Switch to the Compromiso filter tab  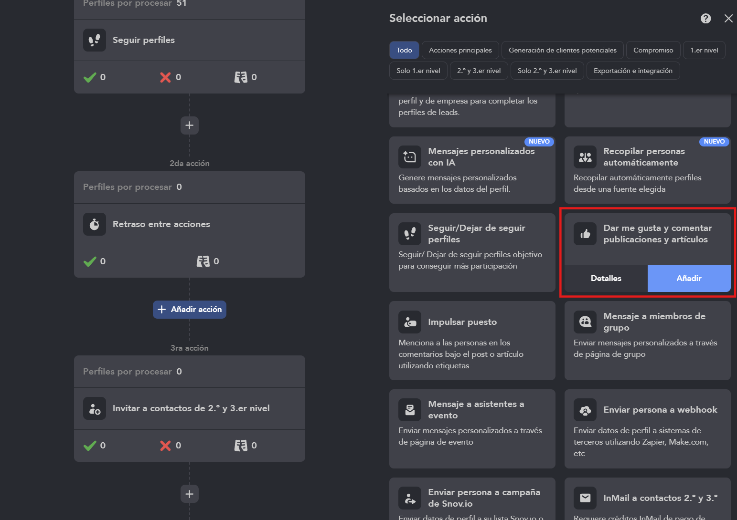click(x=653, y=50)
